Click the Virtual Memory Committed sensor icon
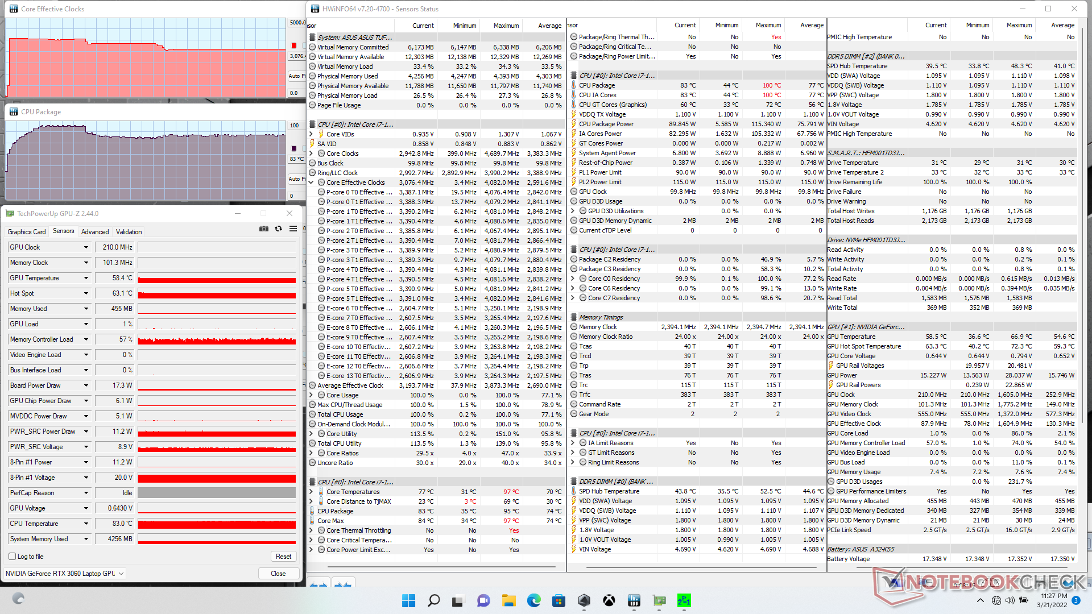The width and height of the screenshot is (1092, 614). coord(312,47)
